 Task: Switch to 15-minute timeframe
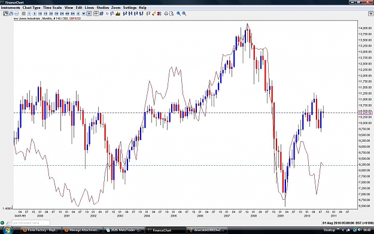(45, 14)
